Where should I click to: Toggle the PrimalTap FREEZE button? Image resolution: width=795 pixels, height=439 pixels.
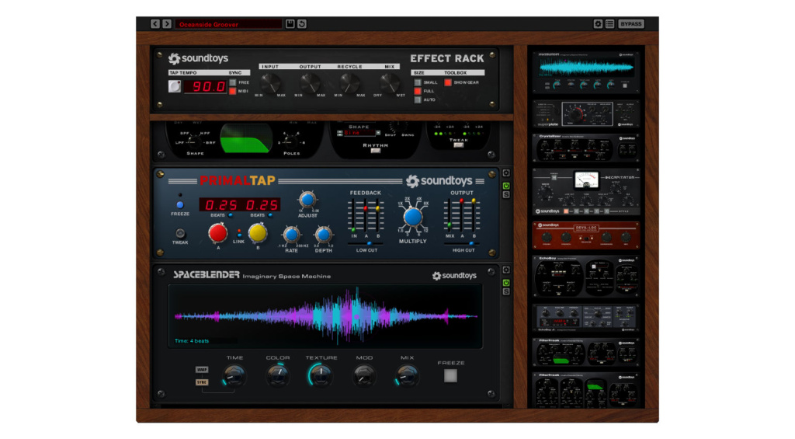click(180, 205)
